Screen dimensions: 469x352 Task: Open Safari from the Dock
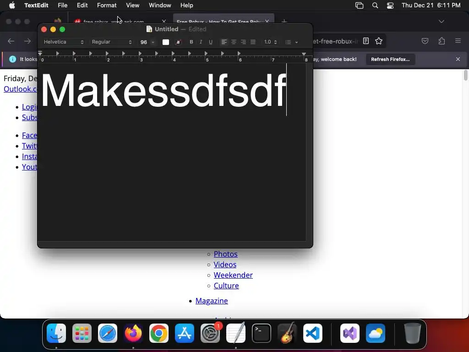(x=108, y=333)
